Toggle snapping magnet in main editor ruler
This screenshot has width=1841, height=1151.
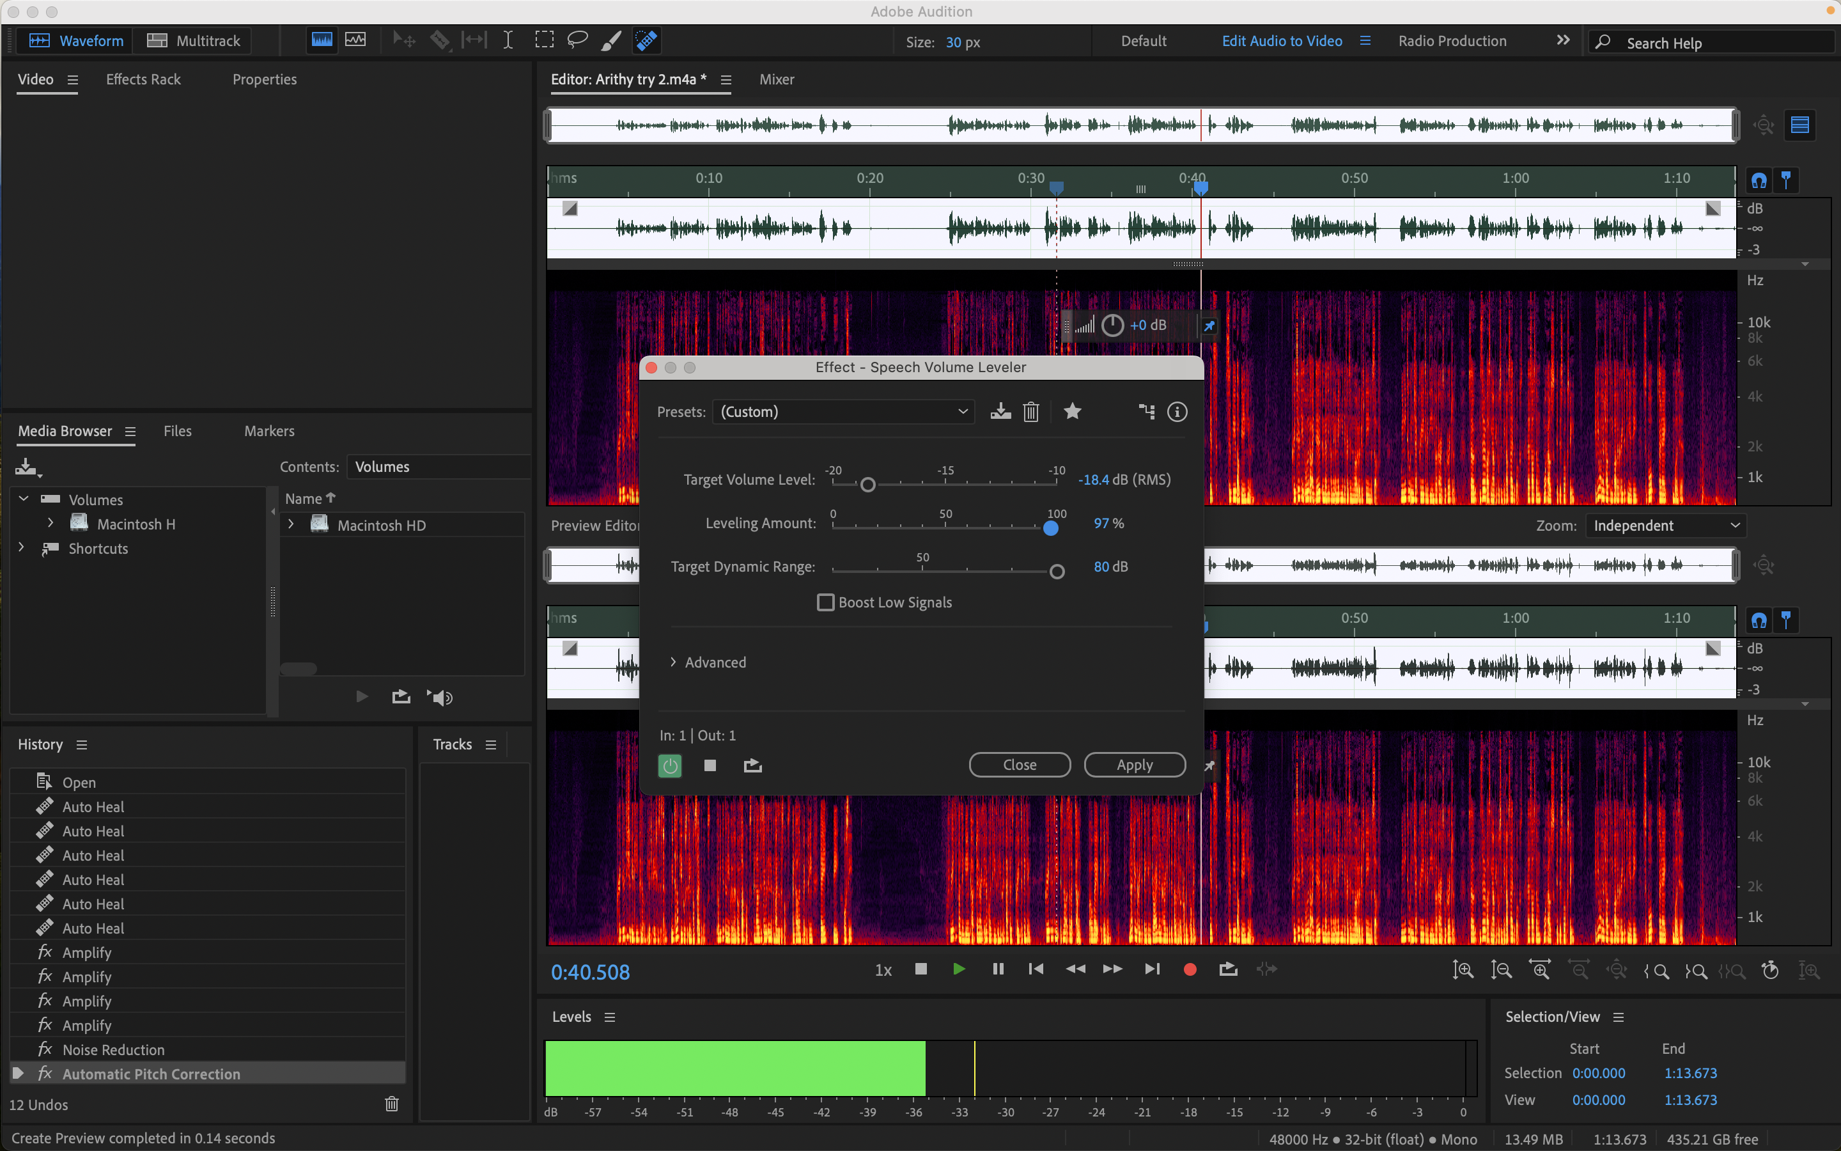pos(1759,180)
